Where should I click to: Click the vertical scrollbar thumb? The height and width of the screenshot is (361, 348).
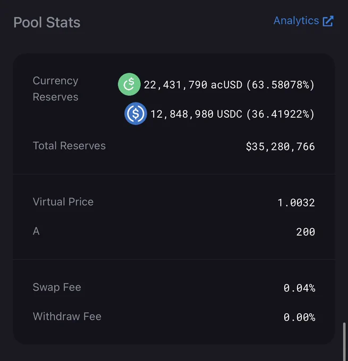pos(344,341)
